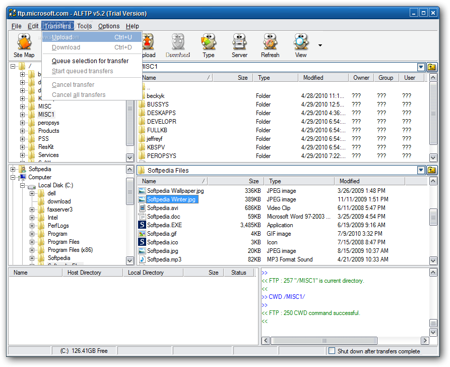The width and height of the screenshot is (450, 367).
Task: Collapse the Computer tree node
Action: point(13,177)
